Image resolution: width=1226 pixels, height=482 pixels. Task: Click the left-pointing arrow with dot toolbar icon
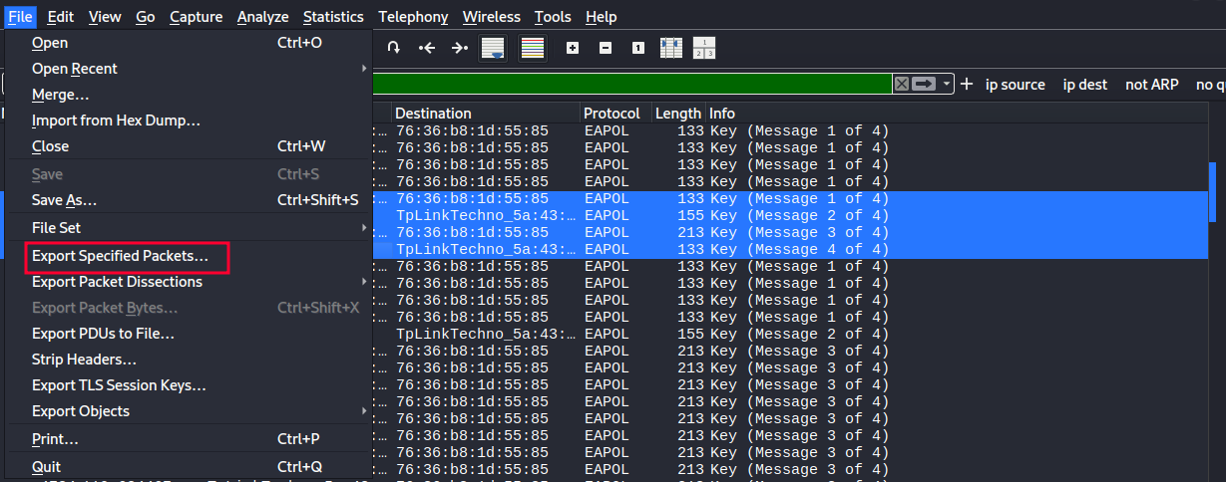coord(427,48)
